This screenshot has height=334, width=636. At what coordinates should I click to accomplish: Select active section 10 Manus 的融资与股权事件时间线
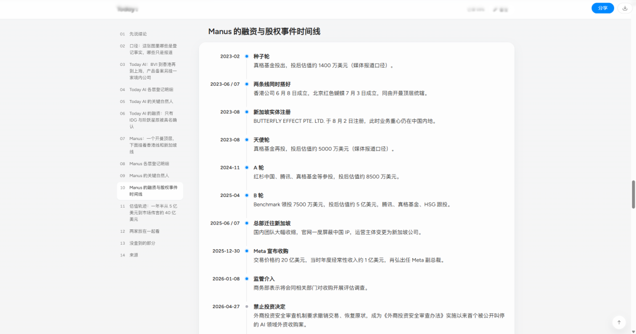click(x=150, y=191)
